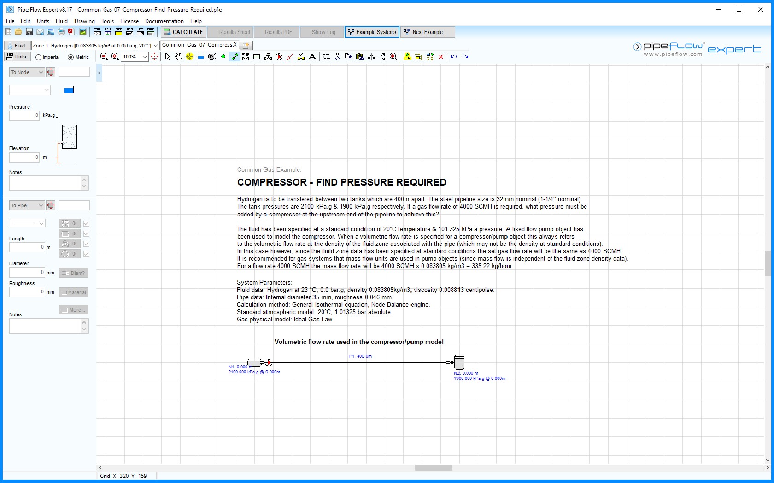Click the PDF export icon
Screen dimensions: 774x483
[x=71, y=32]
